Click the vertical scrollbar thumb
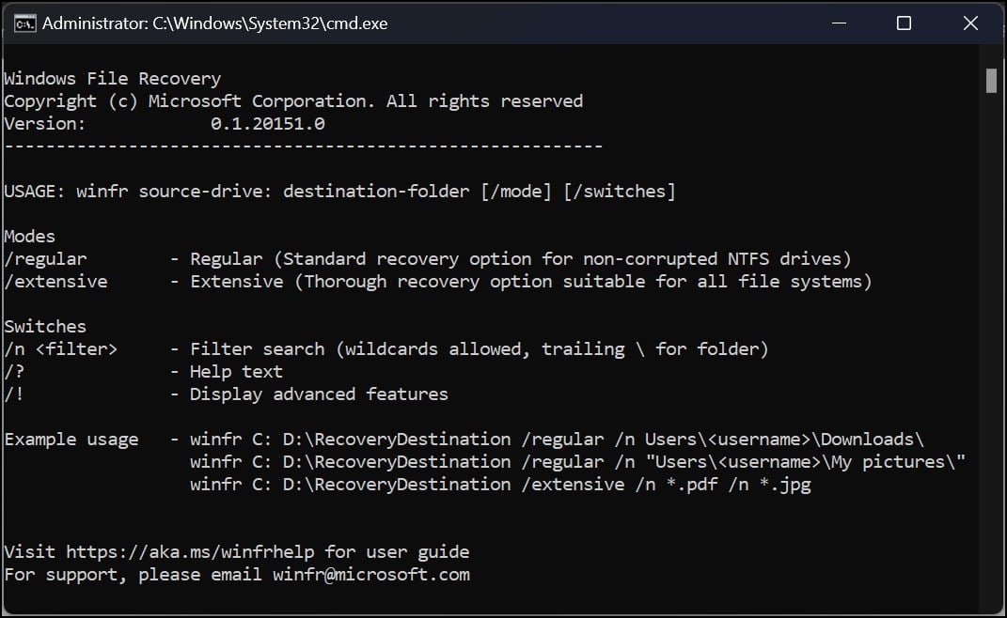 coord(991,81)
